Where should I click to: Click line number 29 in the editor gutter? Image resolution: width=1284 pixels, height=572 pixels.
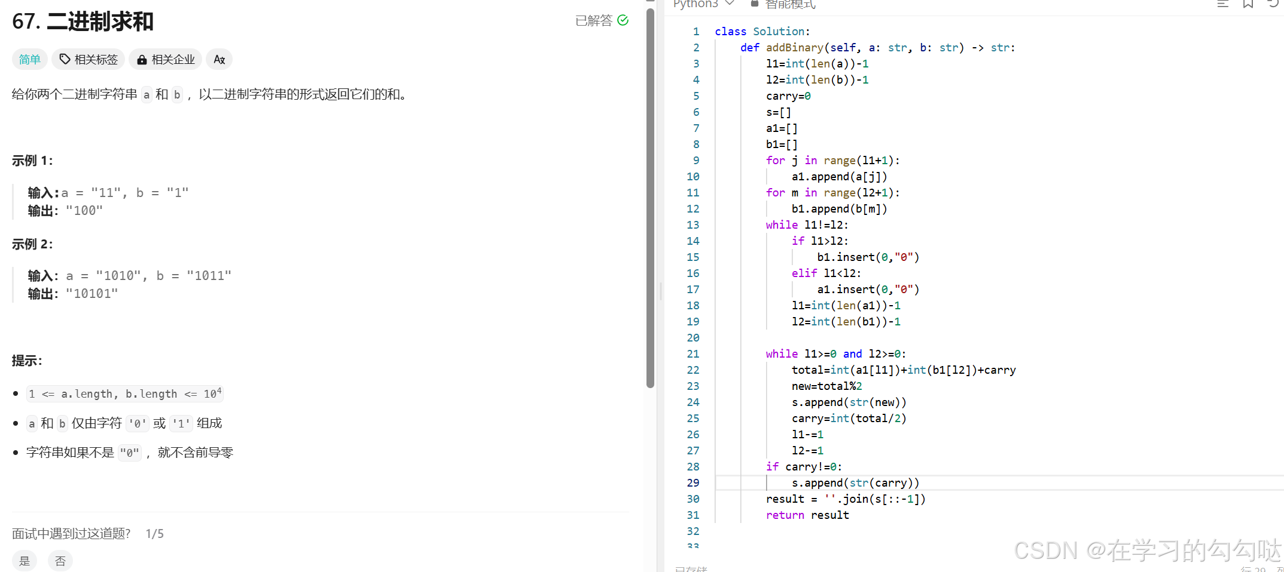coord(693,482)
